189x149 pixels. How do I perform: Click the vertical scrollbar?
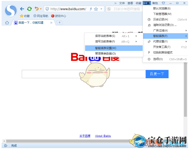[x=185, y=90]
